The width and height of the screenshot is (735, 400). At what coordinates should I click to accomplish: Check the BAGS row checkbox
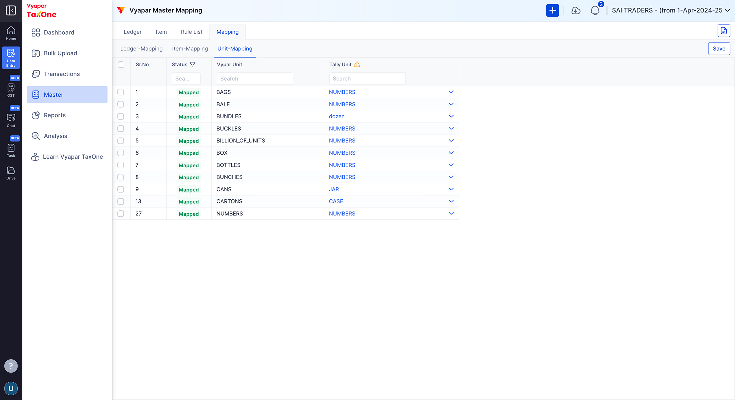click(x=121, y=92)
